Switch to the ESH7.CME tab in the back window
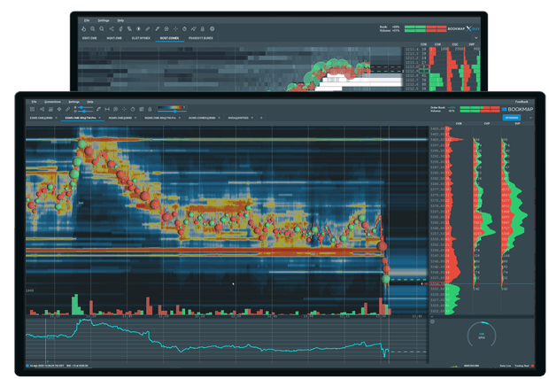Image resolution: width=549 pixels, height=379 pixels. pos(89,38)
